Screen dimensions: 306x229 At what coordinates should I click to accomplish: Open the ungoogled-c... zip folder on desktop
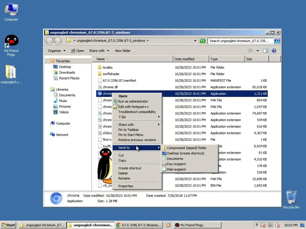(11, 74)
